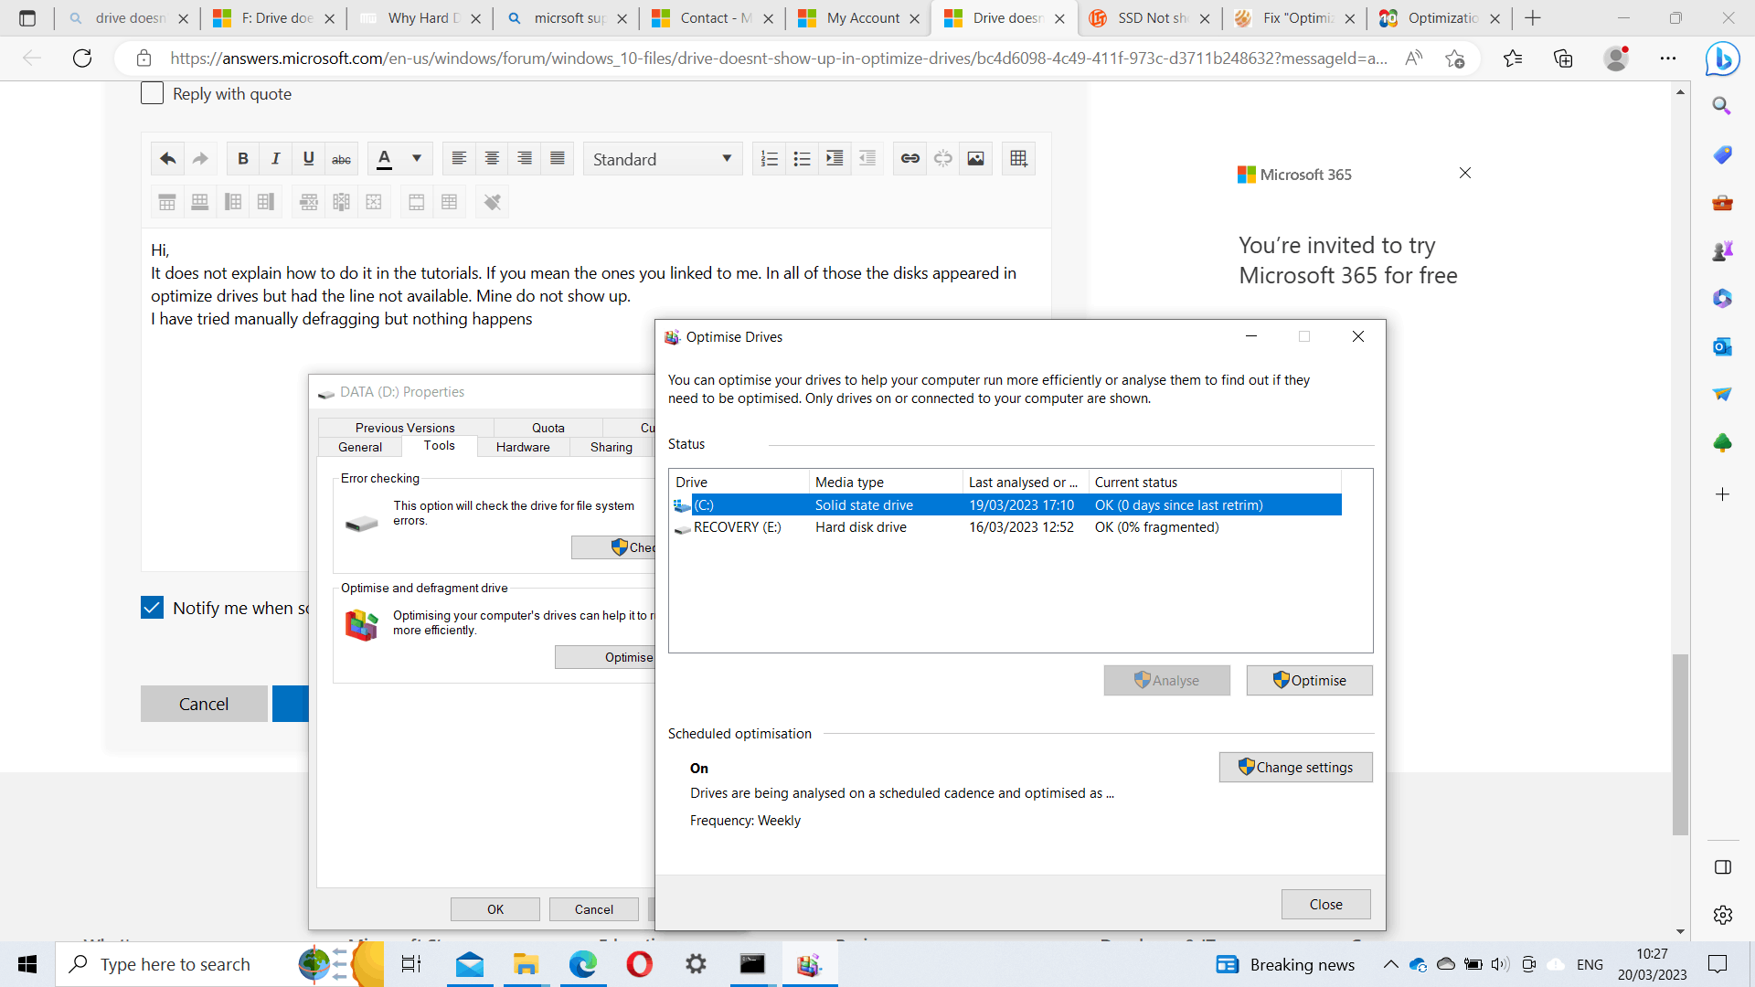Show hidden system tray icons chevron
The height and width of the screenshot is (987, 1755).
(x=1390, y=964)
